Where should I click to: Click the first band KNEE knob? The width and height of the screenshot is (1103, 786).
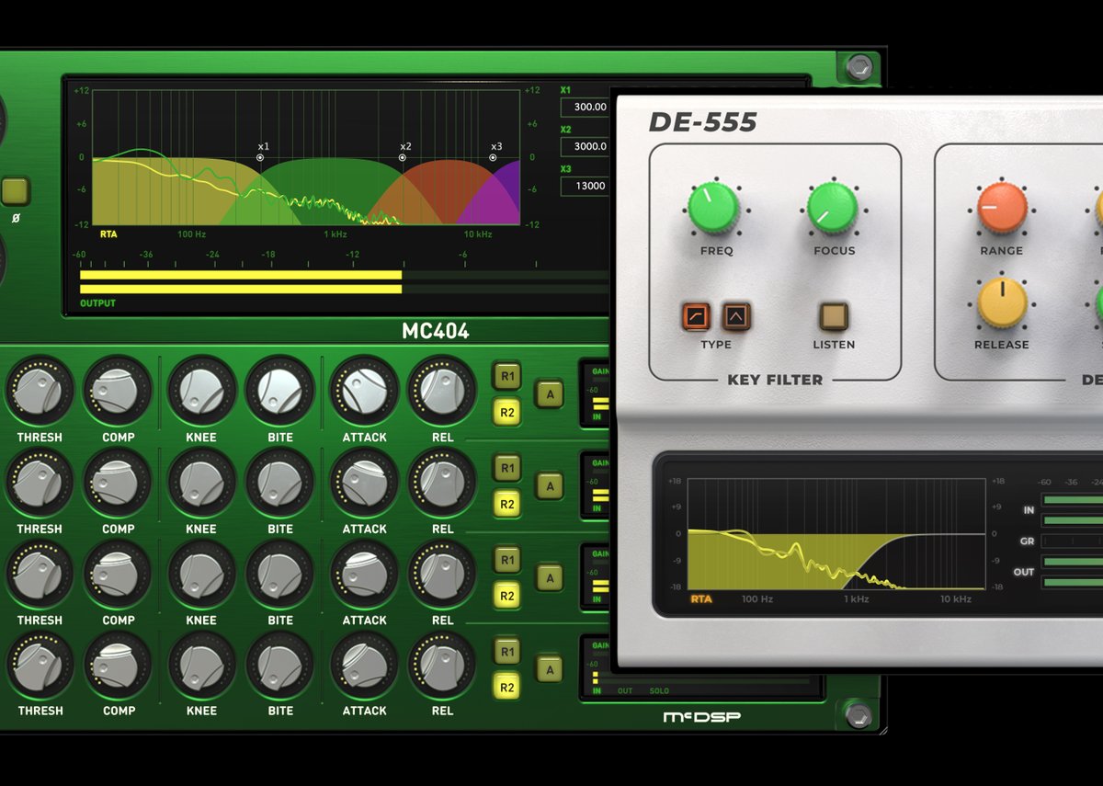(201, 391)
